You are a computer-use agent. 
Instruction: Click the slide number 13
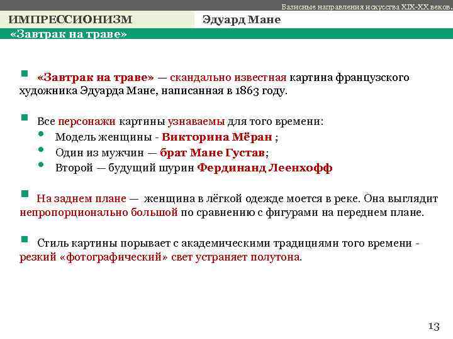(433, 326)
